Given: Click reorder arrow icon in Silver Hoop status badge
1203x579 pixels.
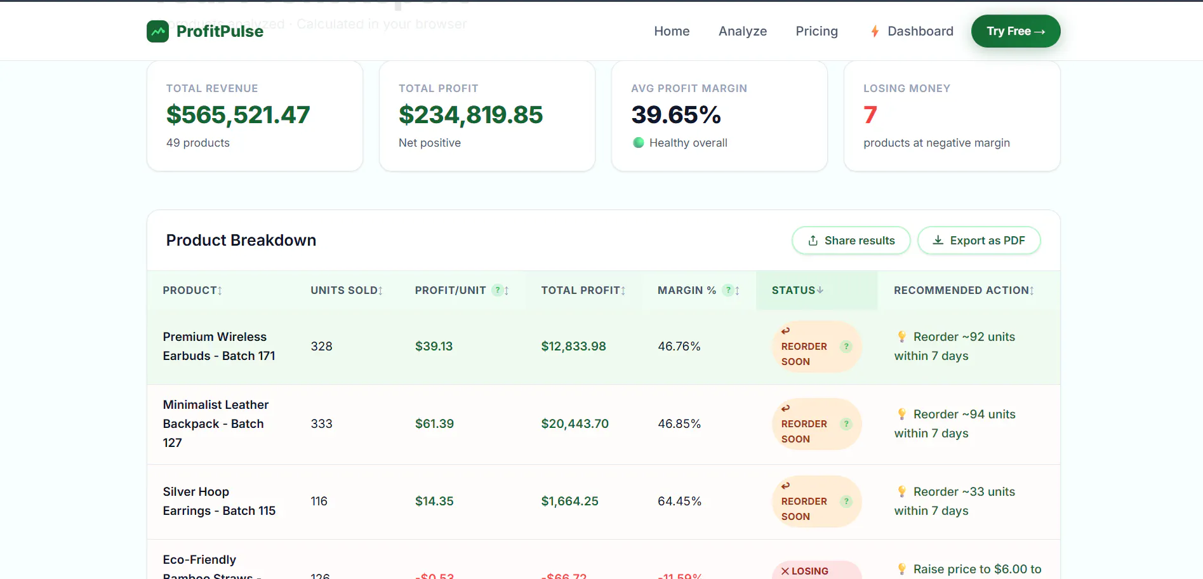Looking at the screenshot, I should (x=785, y=486).
